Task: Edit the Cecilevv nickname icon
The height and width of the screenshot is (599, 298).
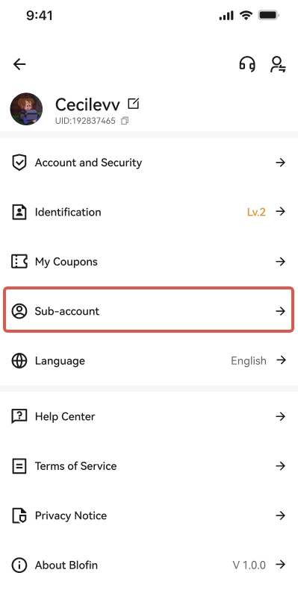Action: 134,103
